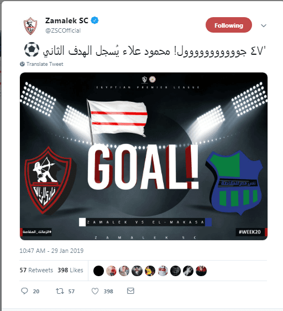The width and height of the screenshot is (283, 311).
Task: Click the blue verified badge
Action: 95,20
